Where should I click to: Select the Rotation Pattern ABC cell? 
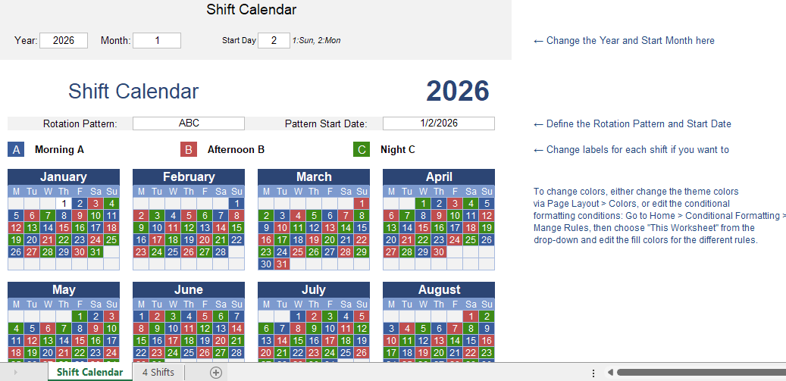pos(189,123)
